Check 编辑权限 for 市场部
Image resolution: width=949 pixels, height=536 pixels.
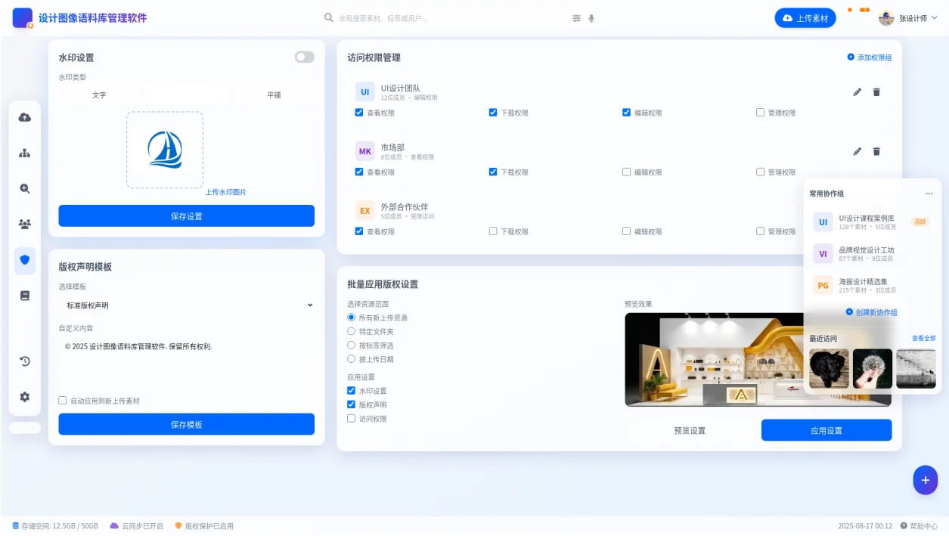point(626,172)
